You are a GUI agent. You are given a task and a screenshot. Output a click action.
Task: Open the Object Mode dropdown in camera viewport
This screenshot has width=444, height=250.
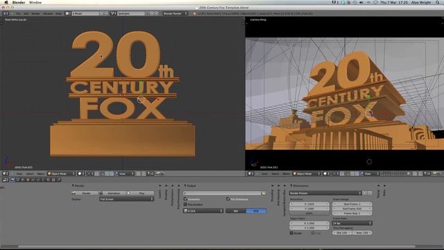307,174
